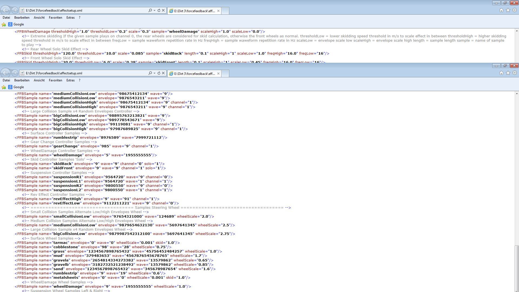This screenshot has width=519, height=292.
Task: Click search magnifier in upper window's address bar
Action: point(150,10)
